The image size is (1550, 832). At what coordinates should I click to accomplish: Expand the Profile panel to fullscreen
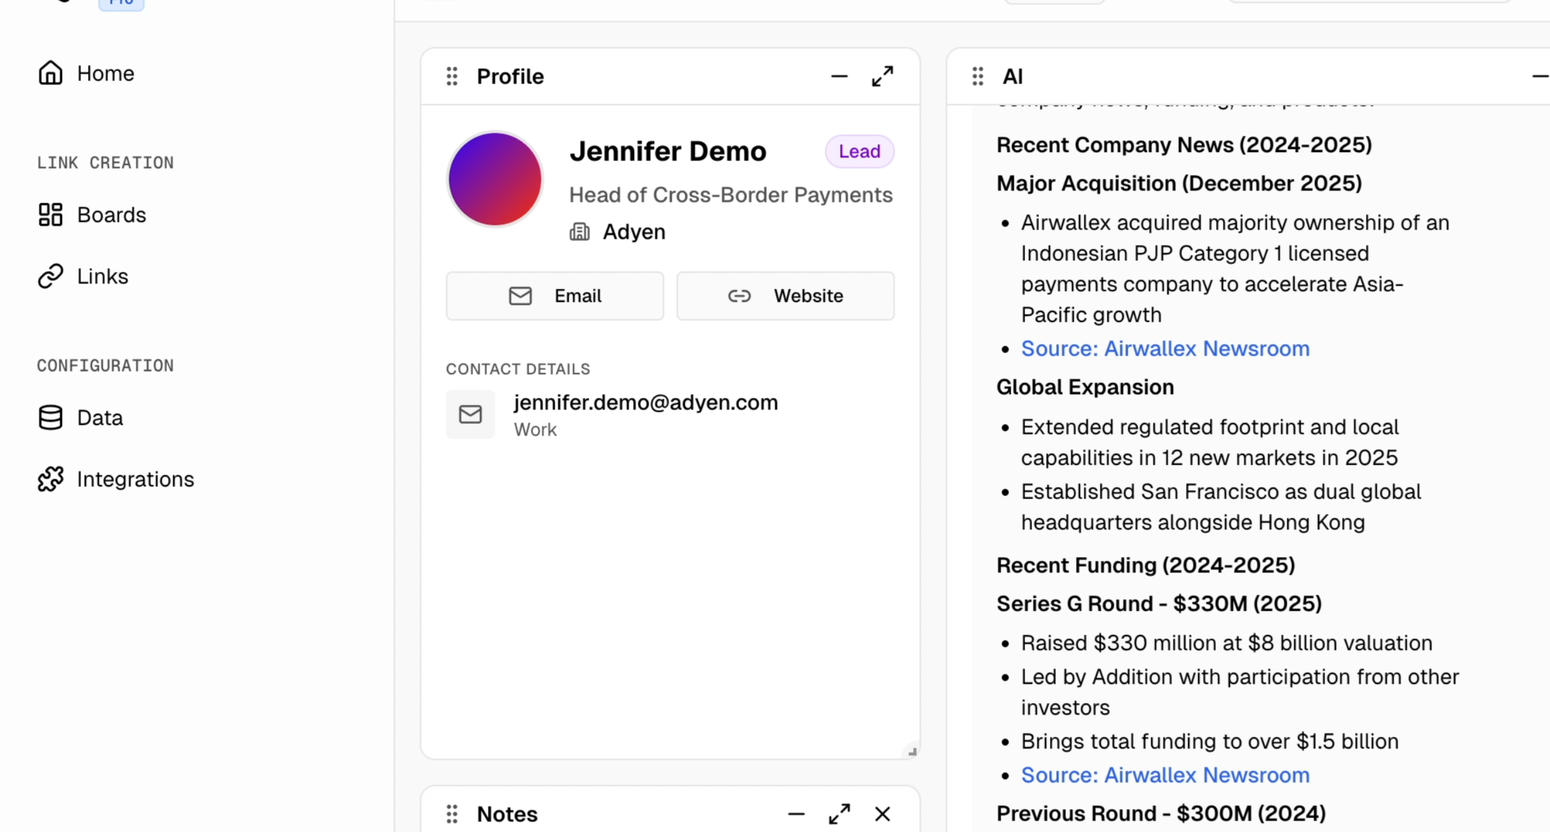click(882, 76)
